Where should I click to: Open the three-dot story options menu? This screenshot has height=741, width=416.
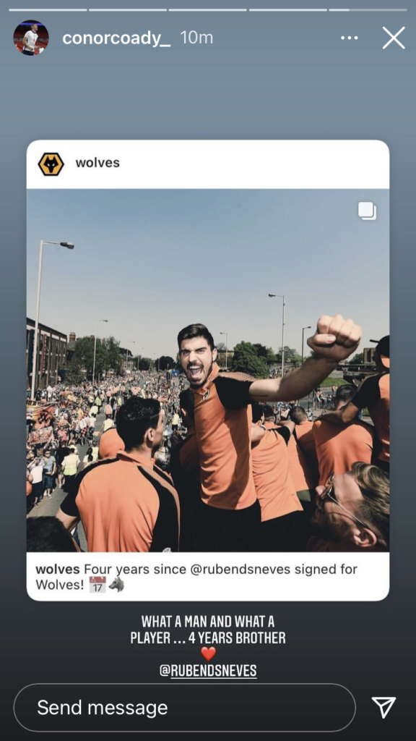coord(349,38)
